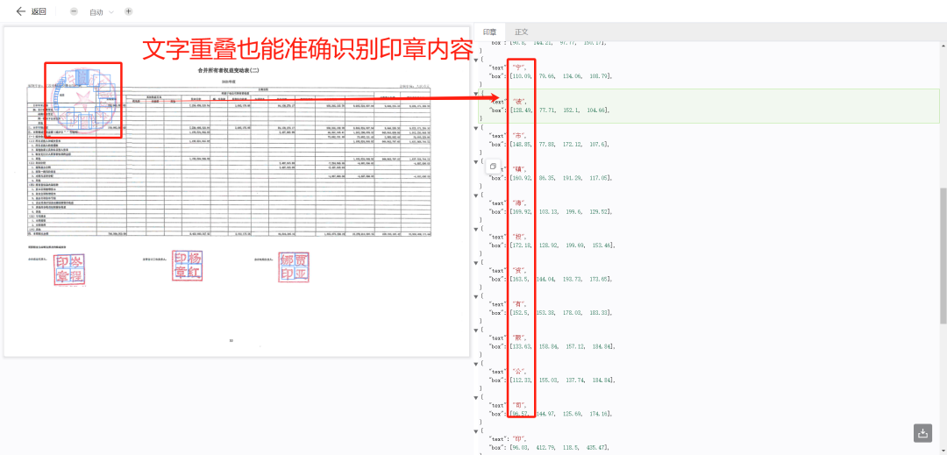Collapse the JSON object with text "有"
The image size is (947, 455).
[x=477, y=296]
